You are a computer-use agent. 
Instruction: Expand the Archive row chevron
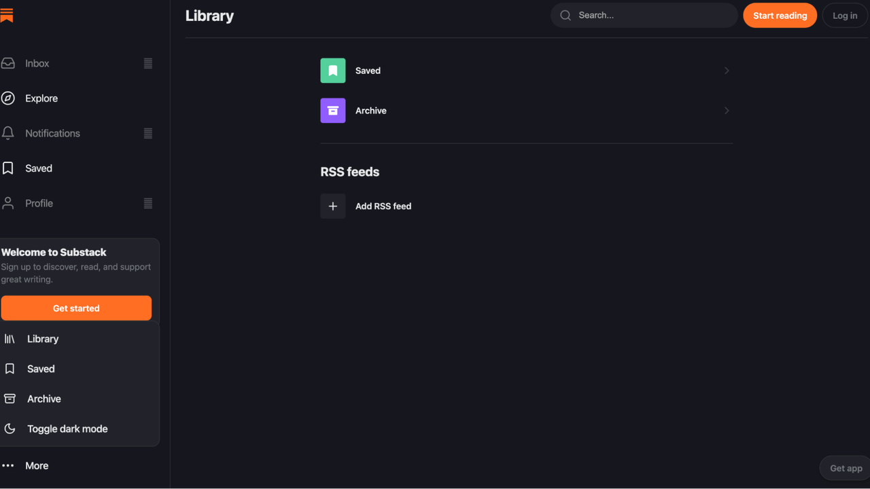pyautogui.click(x=726, y=110)
